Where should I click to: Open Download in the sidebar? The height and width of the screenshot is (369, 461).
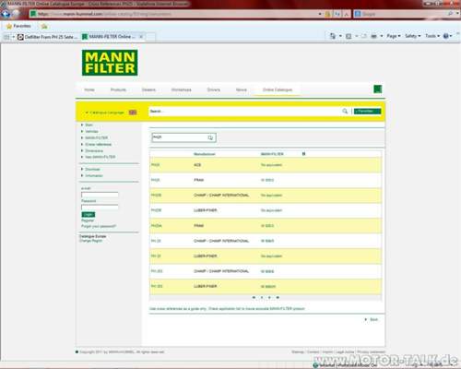click(92, 170)
